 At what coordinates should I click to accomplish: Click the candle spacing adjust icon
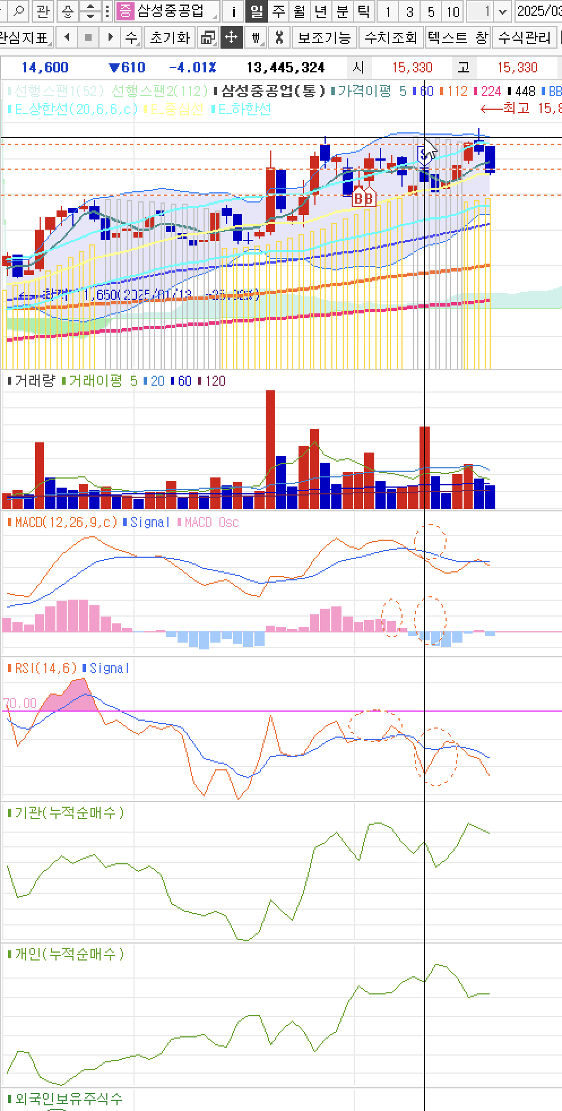(x=256, y=38)
